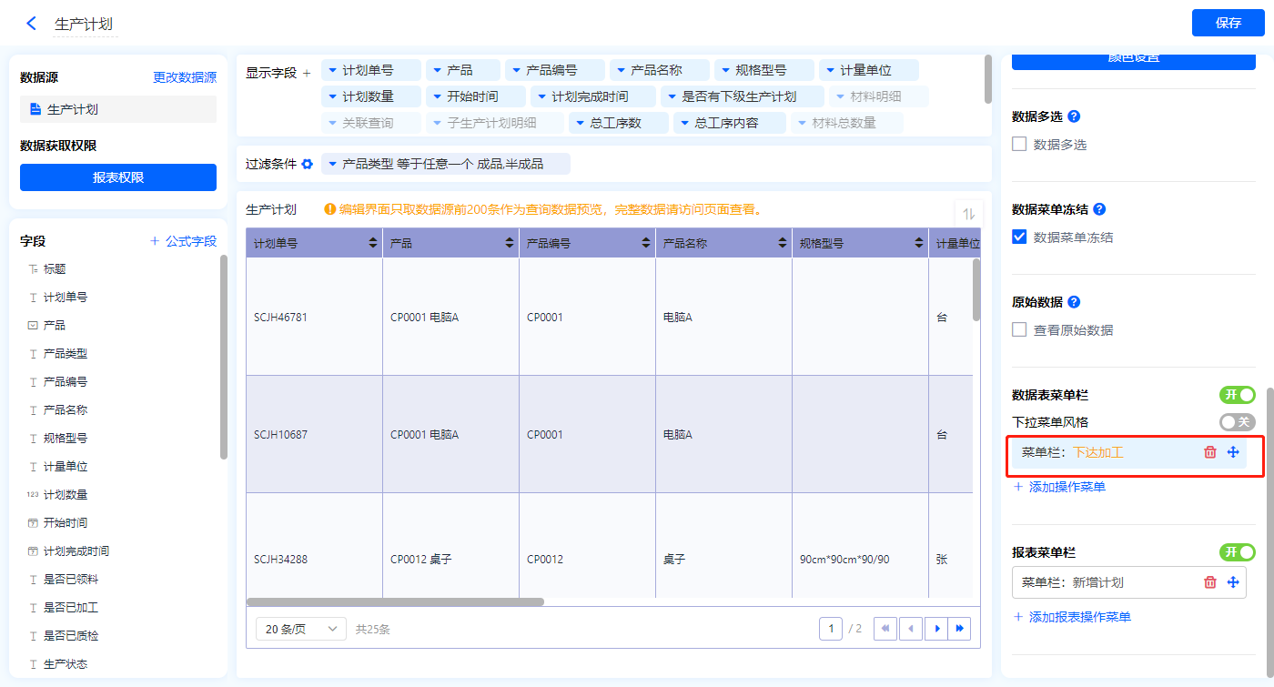
Task: Go to the last page of the table
Action: [x=959, y=629]
